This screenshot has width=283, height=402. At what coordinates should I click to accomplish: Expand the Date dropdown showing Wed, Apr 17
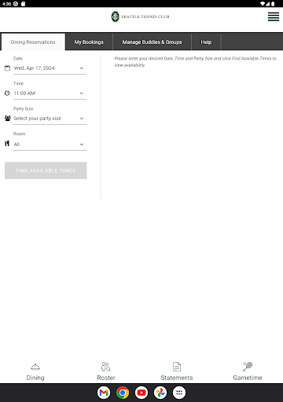point(50,68)
